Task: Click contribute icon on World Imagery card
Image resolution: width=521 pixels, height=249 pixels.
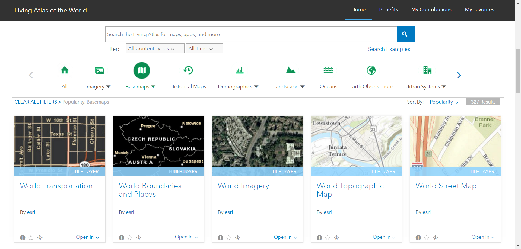Action: click(x=238, y=238)
